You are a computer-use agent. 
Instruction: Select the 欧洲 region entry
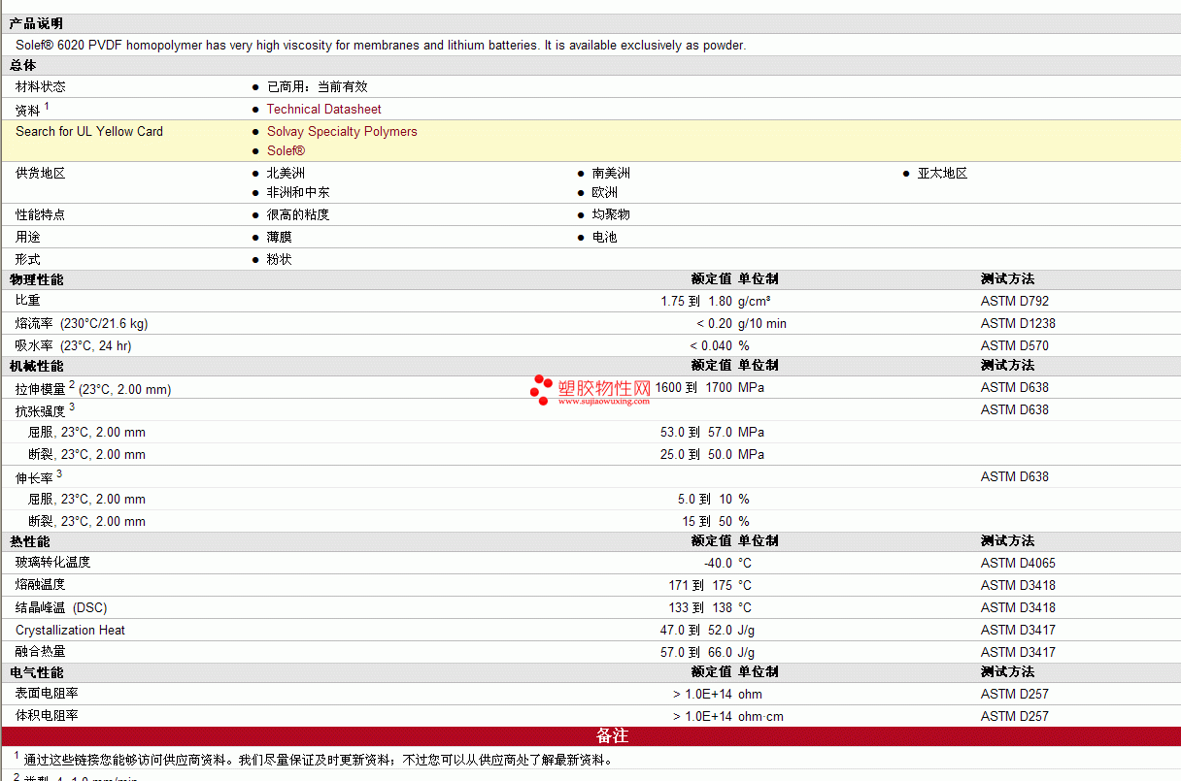click(605, 193)
